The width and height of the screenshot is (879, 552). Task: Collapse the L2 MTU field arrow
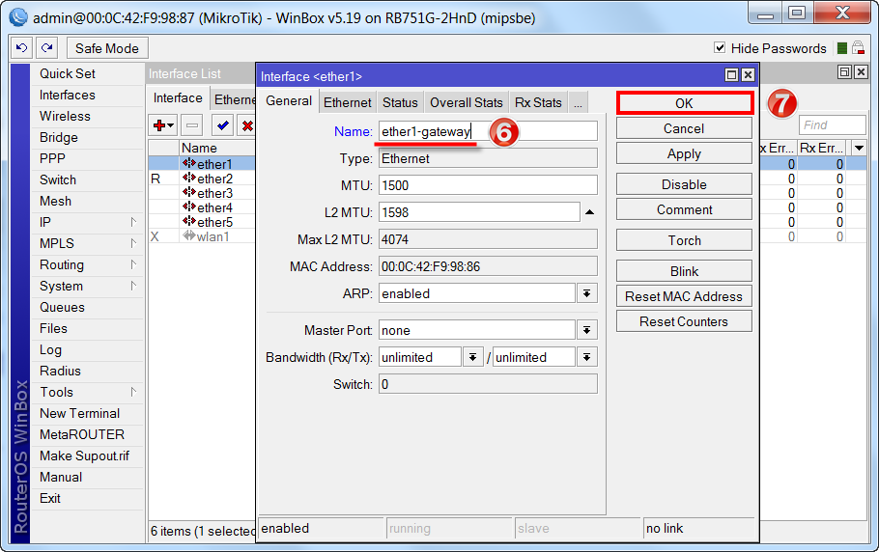coord(589,212)
